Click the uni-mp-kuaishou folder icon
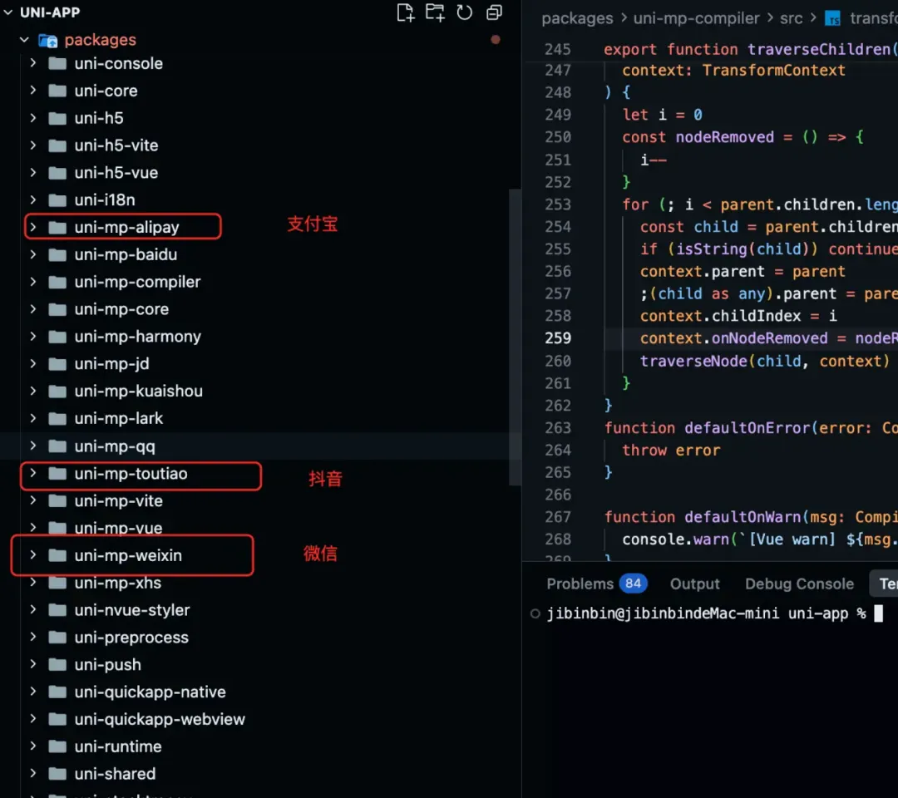This screenshot has width=898, height=798. point(57,391)
